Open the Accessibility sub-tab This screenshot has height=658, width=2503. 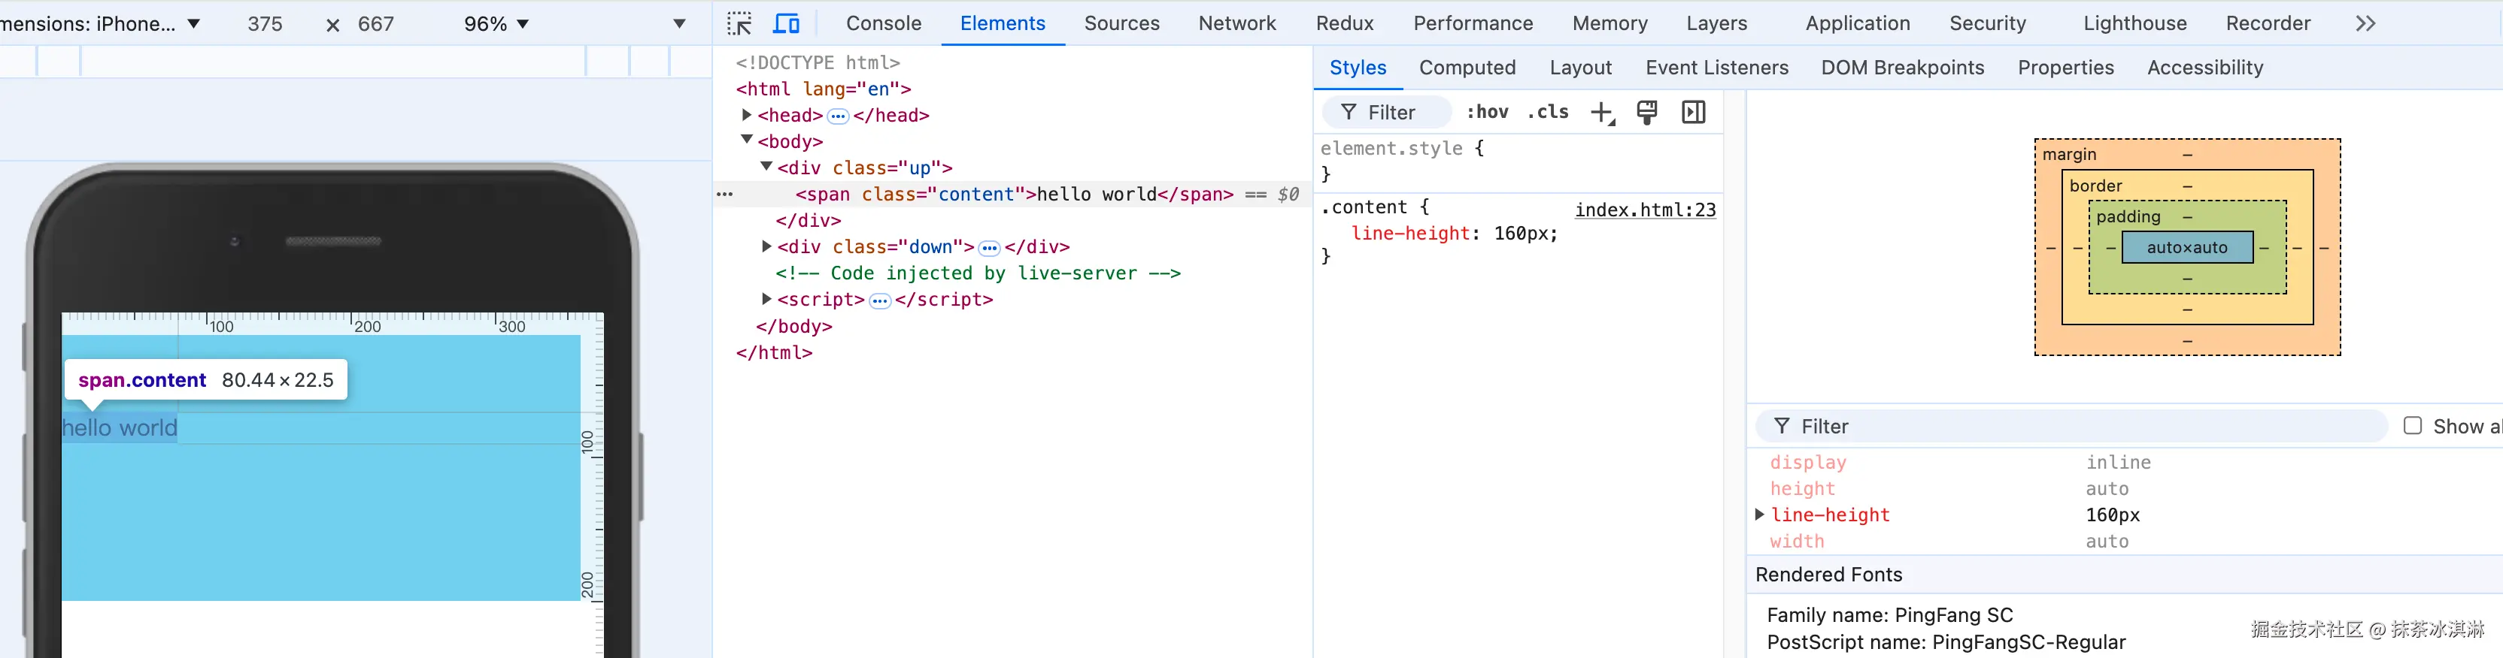pyautogui.click(x=2204, y=68)
